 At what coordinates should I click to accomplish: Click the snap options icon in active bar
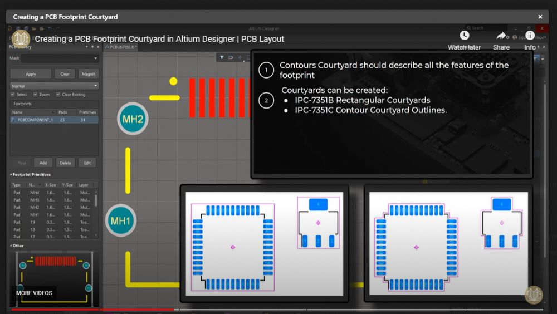tap(231, 57)
